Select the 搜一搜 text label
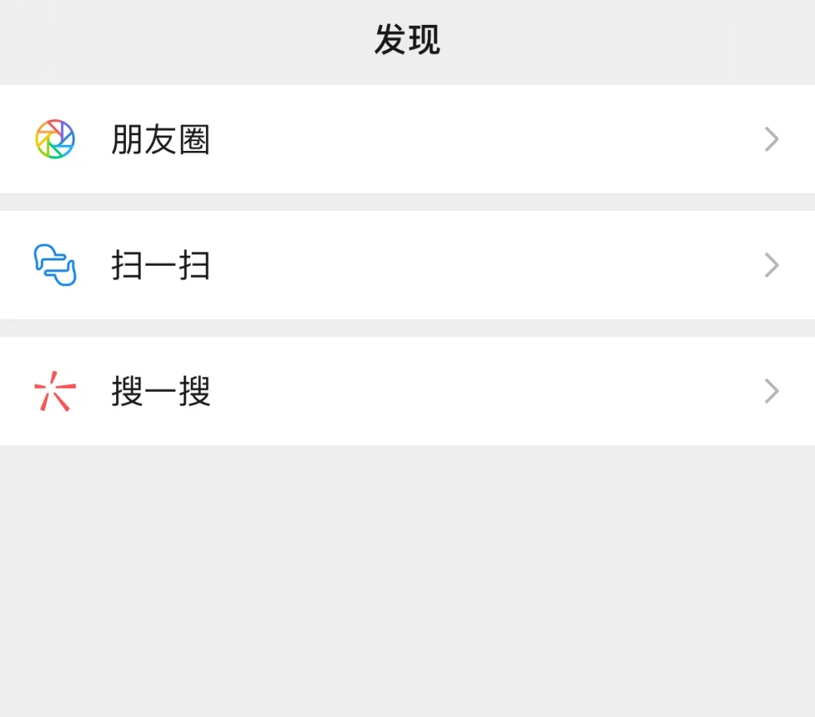 [x=161, y=392]
